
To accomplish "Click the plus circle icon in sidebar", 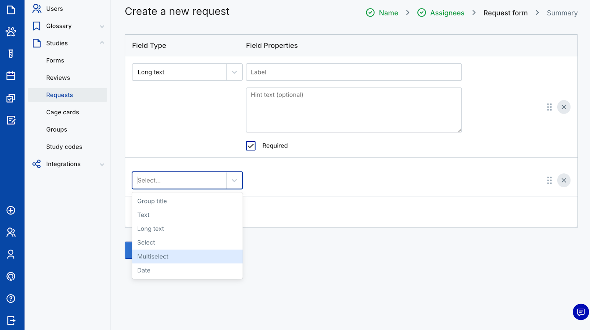I will tap(11, 210).
